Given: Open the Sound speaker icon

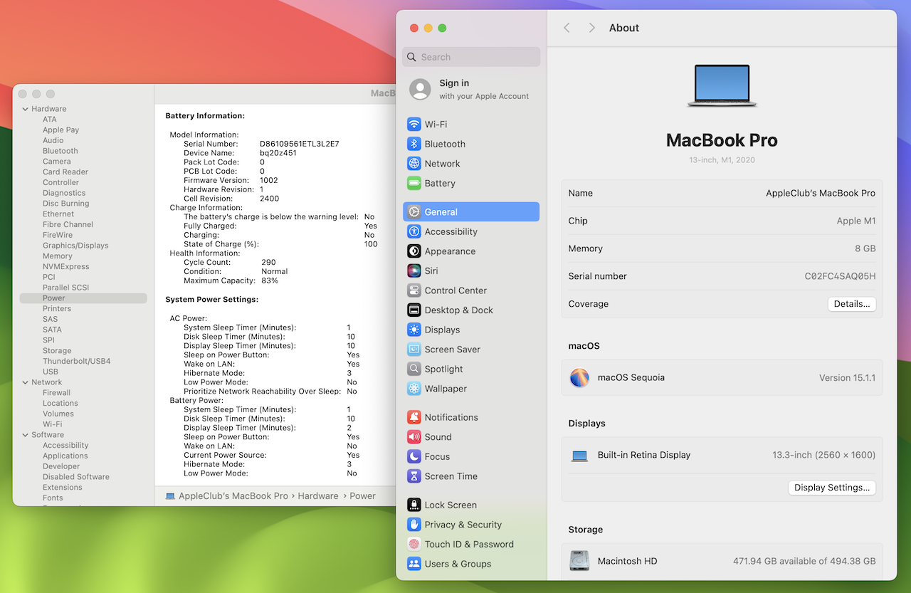Looking at the screenshot, I should (414, 437).
